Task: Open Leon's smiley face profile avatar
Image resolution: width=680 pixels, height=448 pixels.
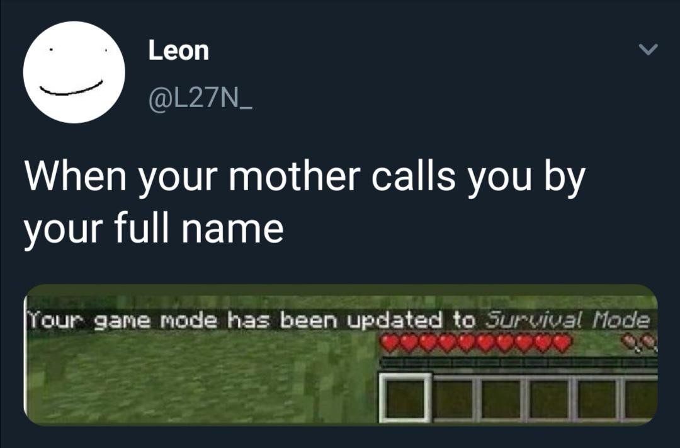Action: click(74, 72)
